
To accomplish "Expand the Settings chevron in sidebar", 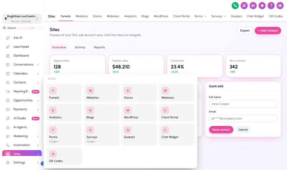I will coord(38,162).
